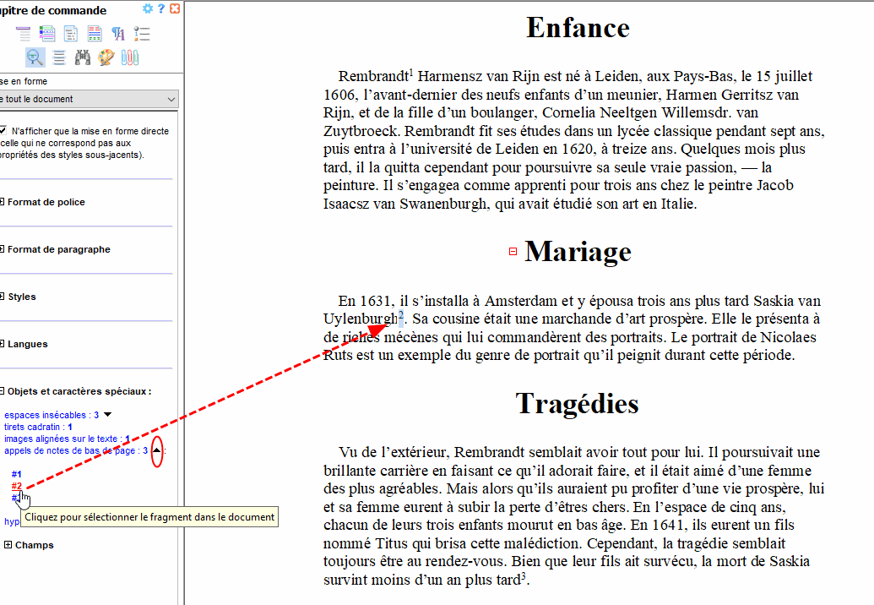The height and width of the screenshot is (605, 874).
Task: Expand the "Champs" section
Action: pos(8,545)
